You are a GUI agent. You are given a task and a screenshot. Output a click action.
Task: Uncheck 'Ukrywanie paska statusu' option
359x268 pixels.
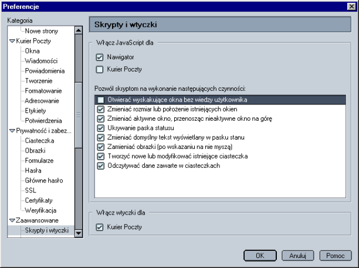pyautogui.click(x=100, y=128)
